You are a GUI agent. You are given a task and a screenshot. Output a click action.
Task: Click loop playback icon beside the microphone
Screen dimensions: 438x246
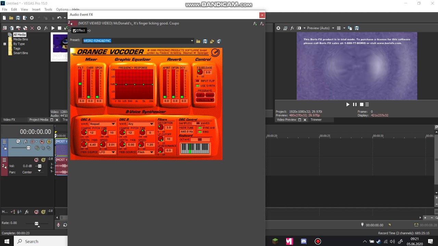[x=65, y=224]
